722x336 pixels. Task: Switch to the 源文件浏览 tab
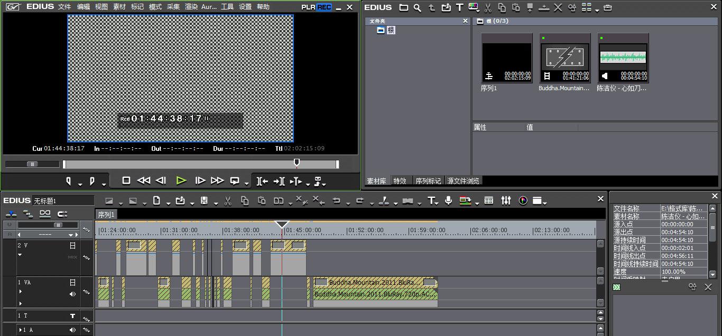463,181
